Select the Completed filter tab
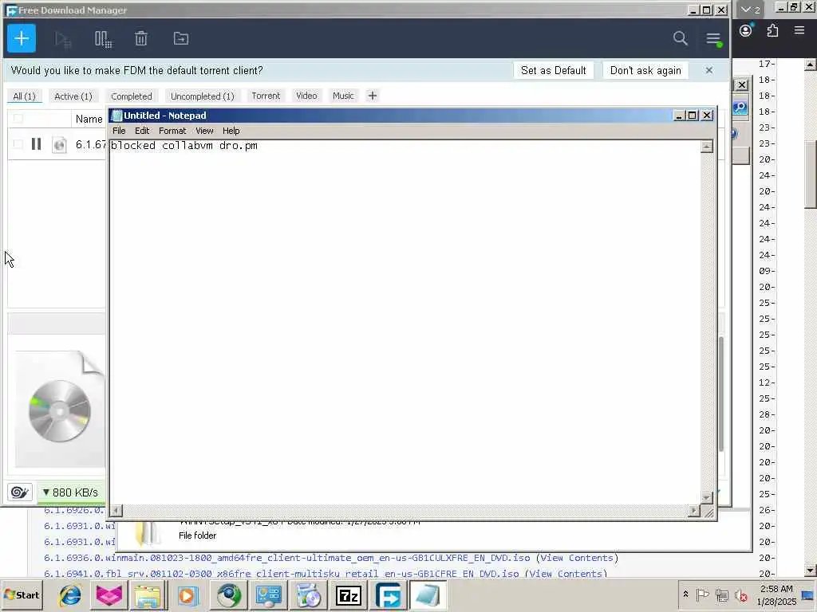Viewport: 817px width, 612px height. click(x=132, y=96)
